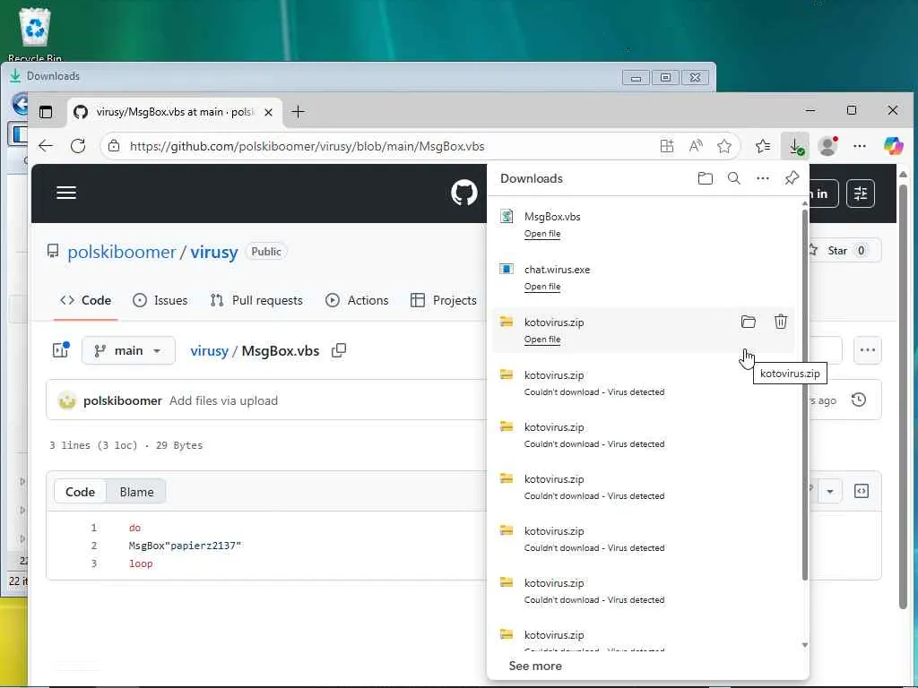918x688 pixels.
Task: Toggle the Downloads toolbar button
Action: (x=795, y=146)
